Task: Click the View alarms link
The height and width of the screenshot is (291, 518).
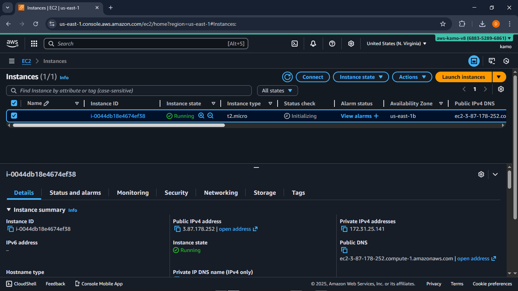Action: click(356, 116)
